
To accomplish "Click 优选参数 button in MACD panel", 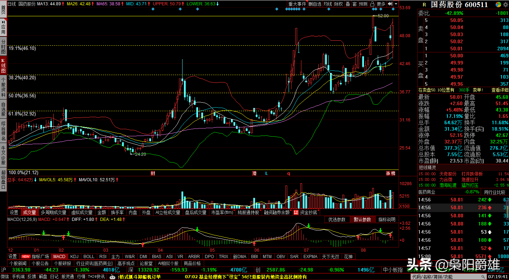I will [x=337, y=219].
